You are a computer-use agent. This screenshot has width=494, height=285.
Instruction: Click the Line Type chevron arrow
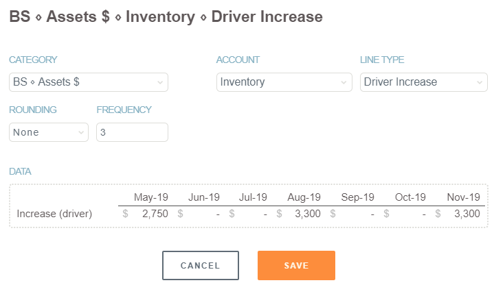[x=480, y=83]
